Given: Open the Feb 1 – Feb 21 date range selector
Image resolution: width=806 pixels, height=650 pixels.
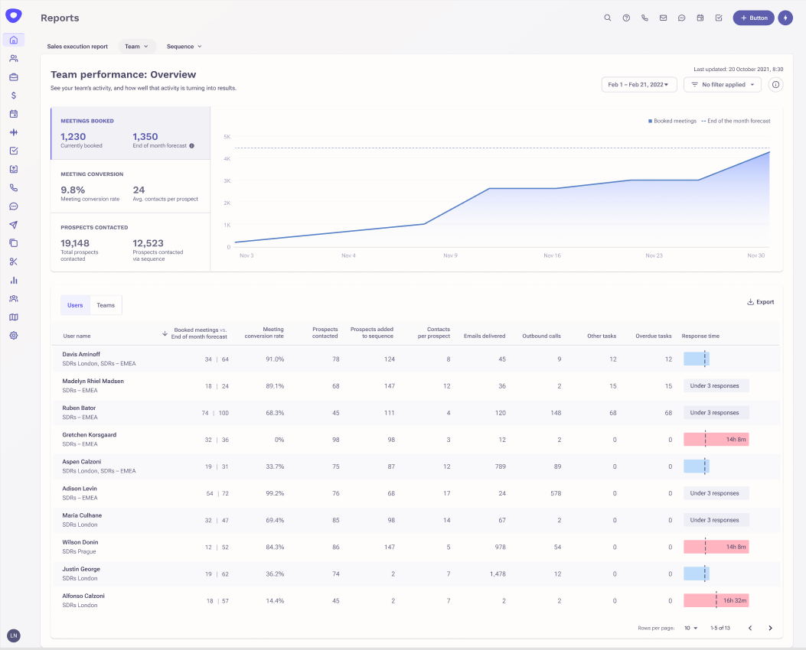Looking at the screenshot, I should point(639,84).
